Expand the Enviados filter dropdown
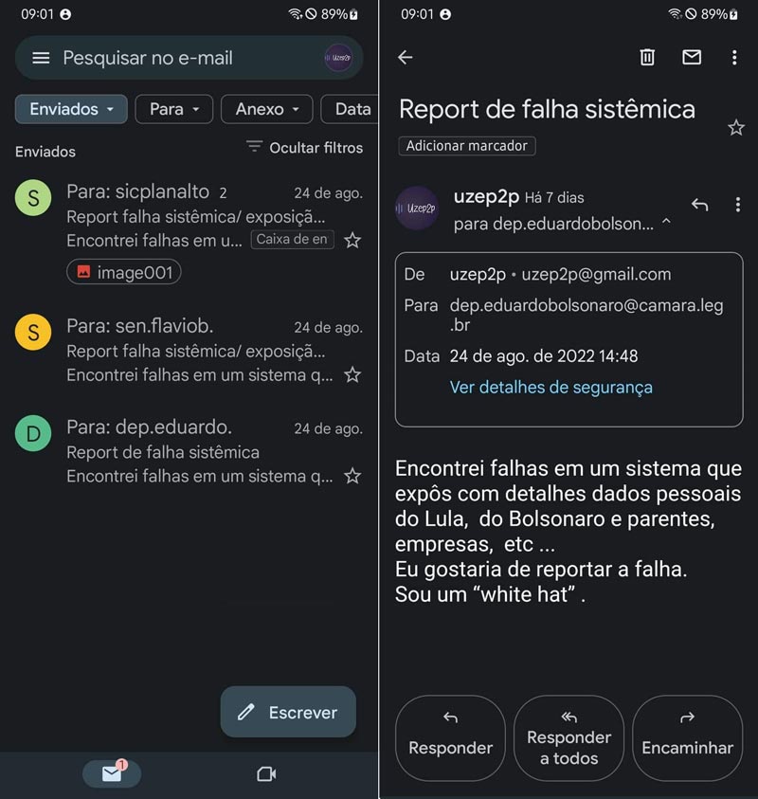This screenshot has width=758, height=799. [x=71, y=109]
